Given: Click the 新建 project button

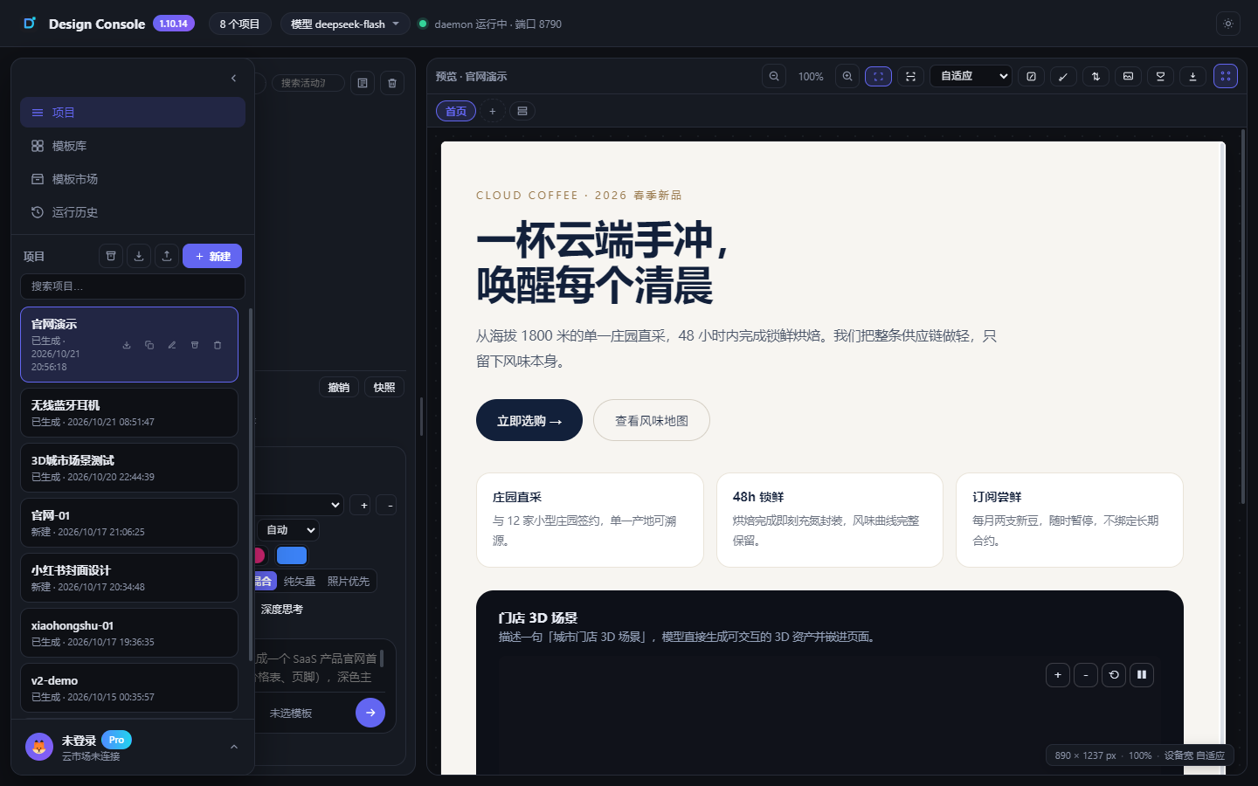Looking at the screenshot, I should click(212, 256).
